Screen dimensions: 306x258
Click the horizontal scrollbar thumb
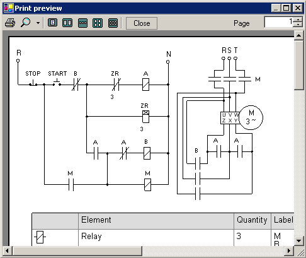point(77,250)
